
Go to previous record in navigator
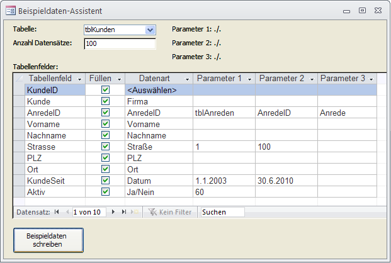pos(67,212)
